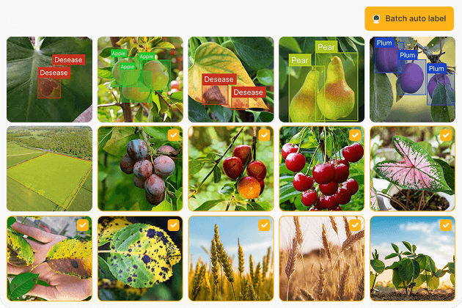462x308 pixels.
Task: Toggle checkbox on green wheat field image
Action: click(264, 225)
